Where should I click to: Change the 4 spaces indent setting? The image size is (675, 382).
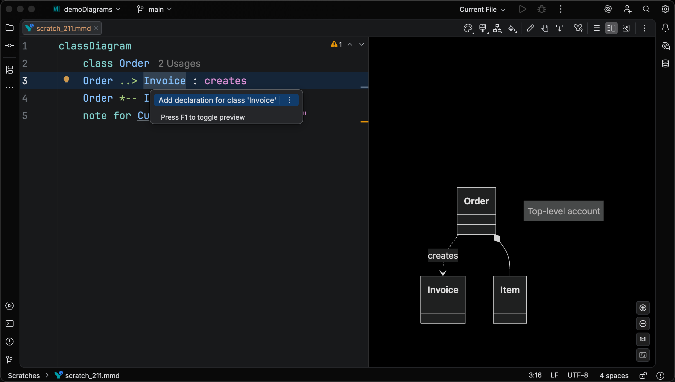(x=614, y=376)
